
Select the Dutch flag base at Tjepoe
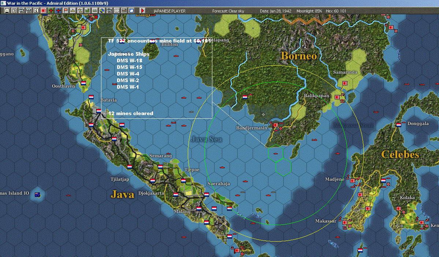click(183, 180)
